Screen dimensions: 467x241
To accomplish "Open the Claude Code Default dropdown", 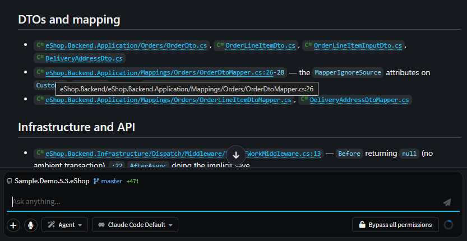I will tap(135, 225).
